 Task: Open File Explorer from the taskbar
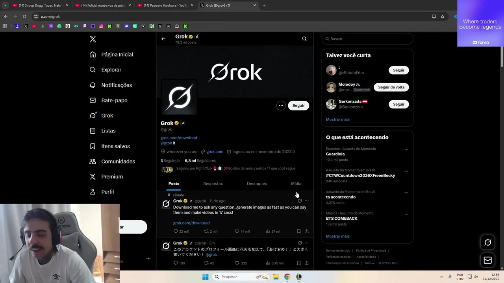(276, 277)
